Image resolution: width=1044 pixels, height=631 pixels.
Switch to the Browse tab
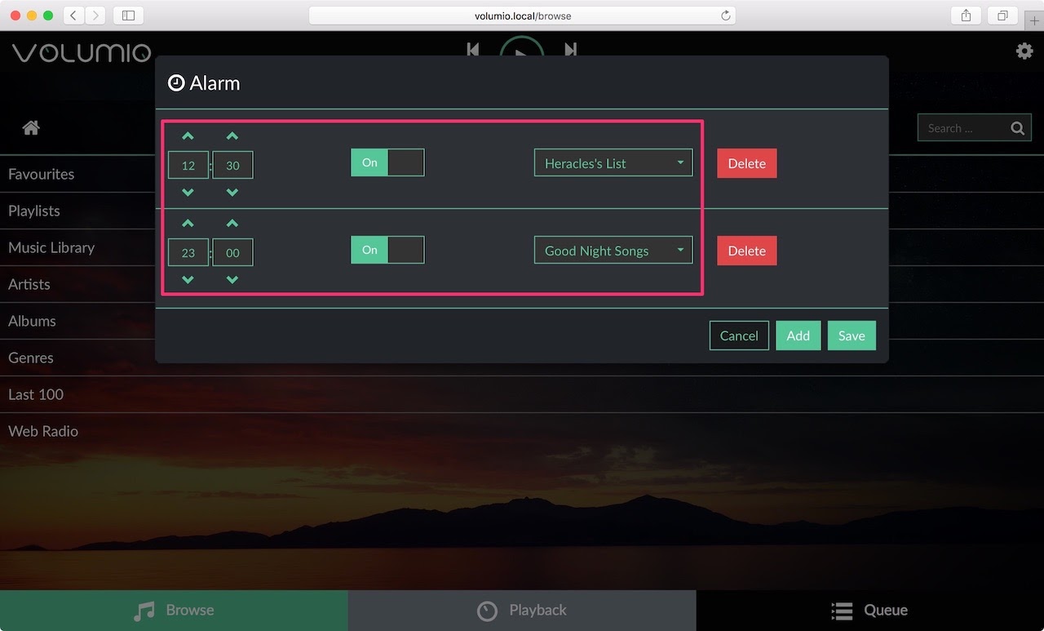[x=174, y=611]
